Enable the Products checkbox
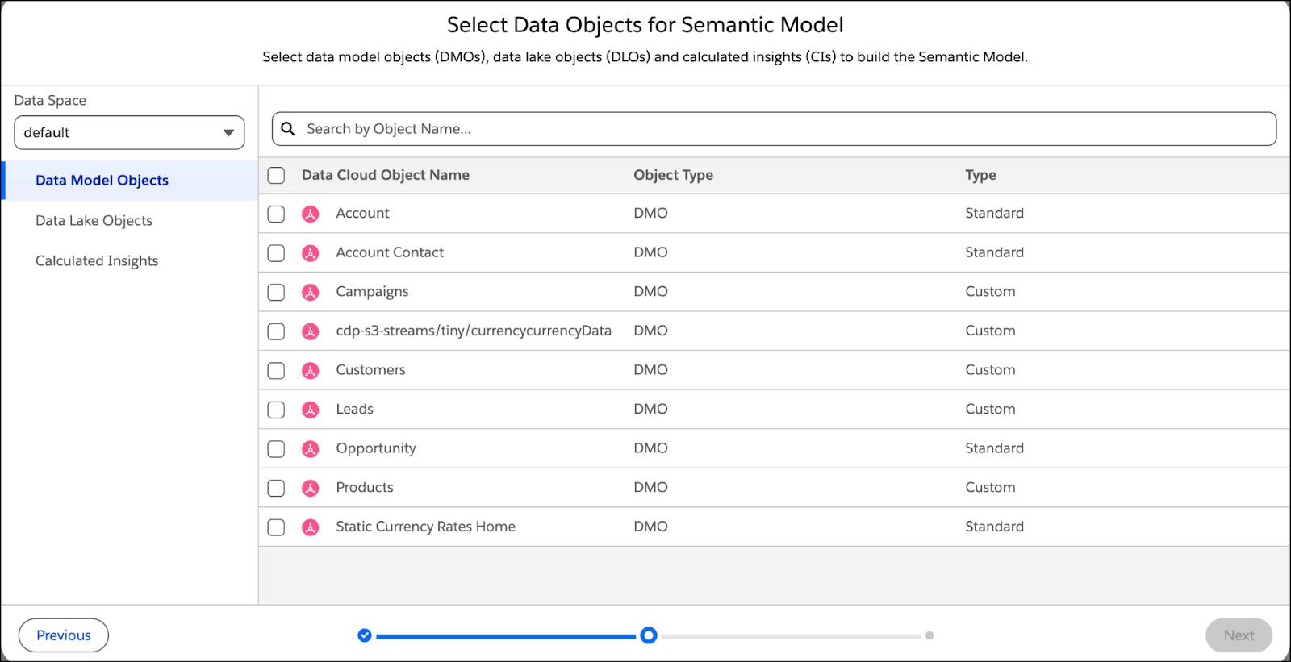 [276, 488]
